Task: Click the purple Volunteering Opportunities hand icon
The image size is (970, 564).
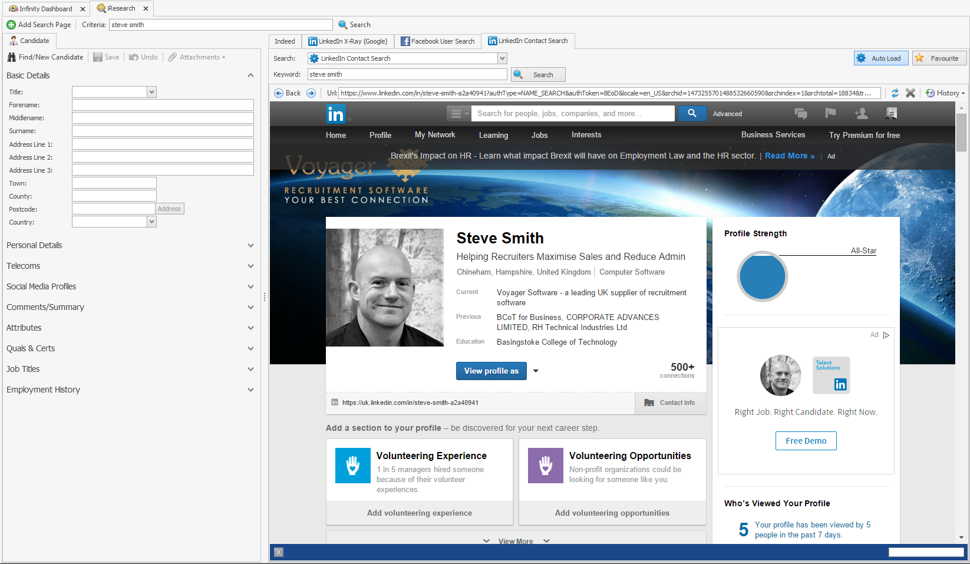Action: pyautogui.click(x=546, y=466)
